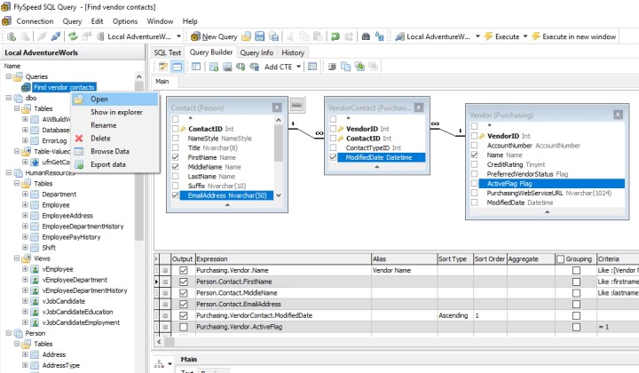Open the Query menu
The height and width of the screenshot is (373, 639).
(x=72, y=21)
